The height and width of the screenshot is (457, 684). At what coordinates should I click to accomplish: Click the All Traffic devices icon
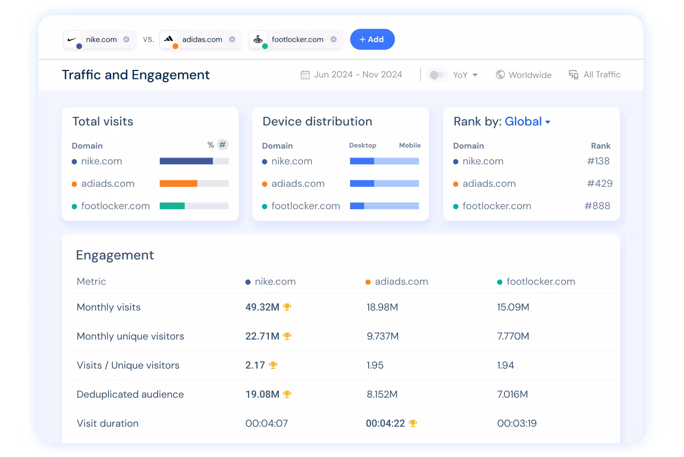pyautogui.click(x=573, y=75)
